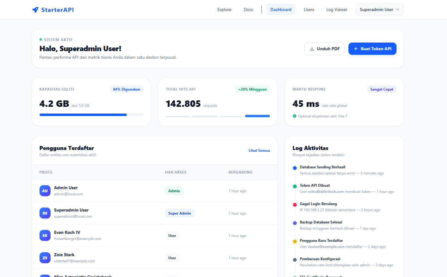Screen dimensions: 447x277
Task: Click the green check icon beside Optimal dioptimasi
Action: point(295,116)
